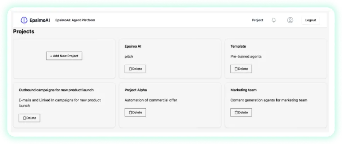Open the user profile avatar icon

pyautogui.click(x=290, y=20)
